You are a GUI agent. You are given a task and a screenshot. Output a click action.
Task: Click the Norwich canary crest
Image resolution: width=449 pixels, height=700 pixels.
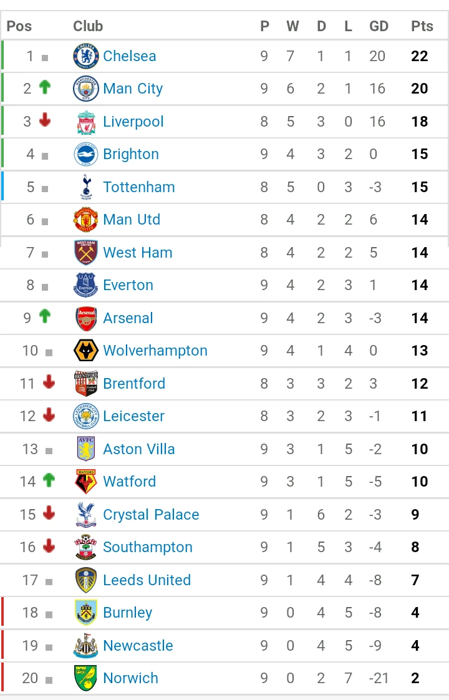coord(86,678)
